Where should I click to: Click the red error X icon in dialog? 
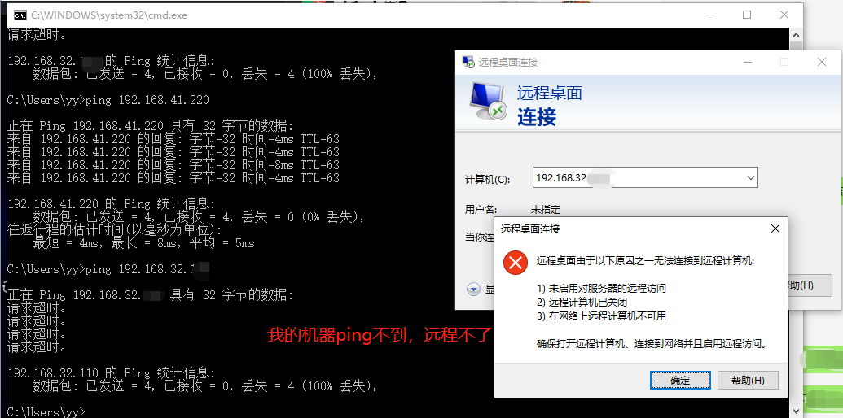(x=515, y=263)
